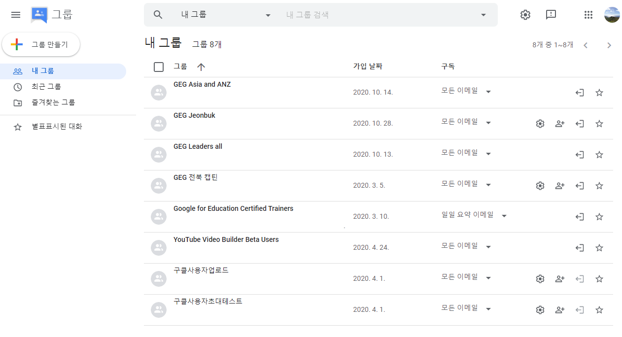
Task: Add members to 구글사용자초대테스트 group
Action: (560, 310)
